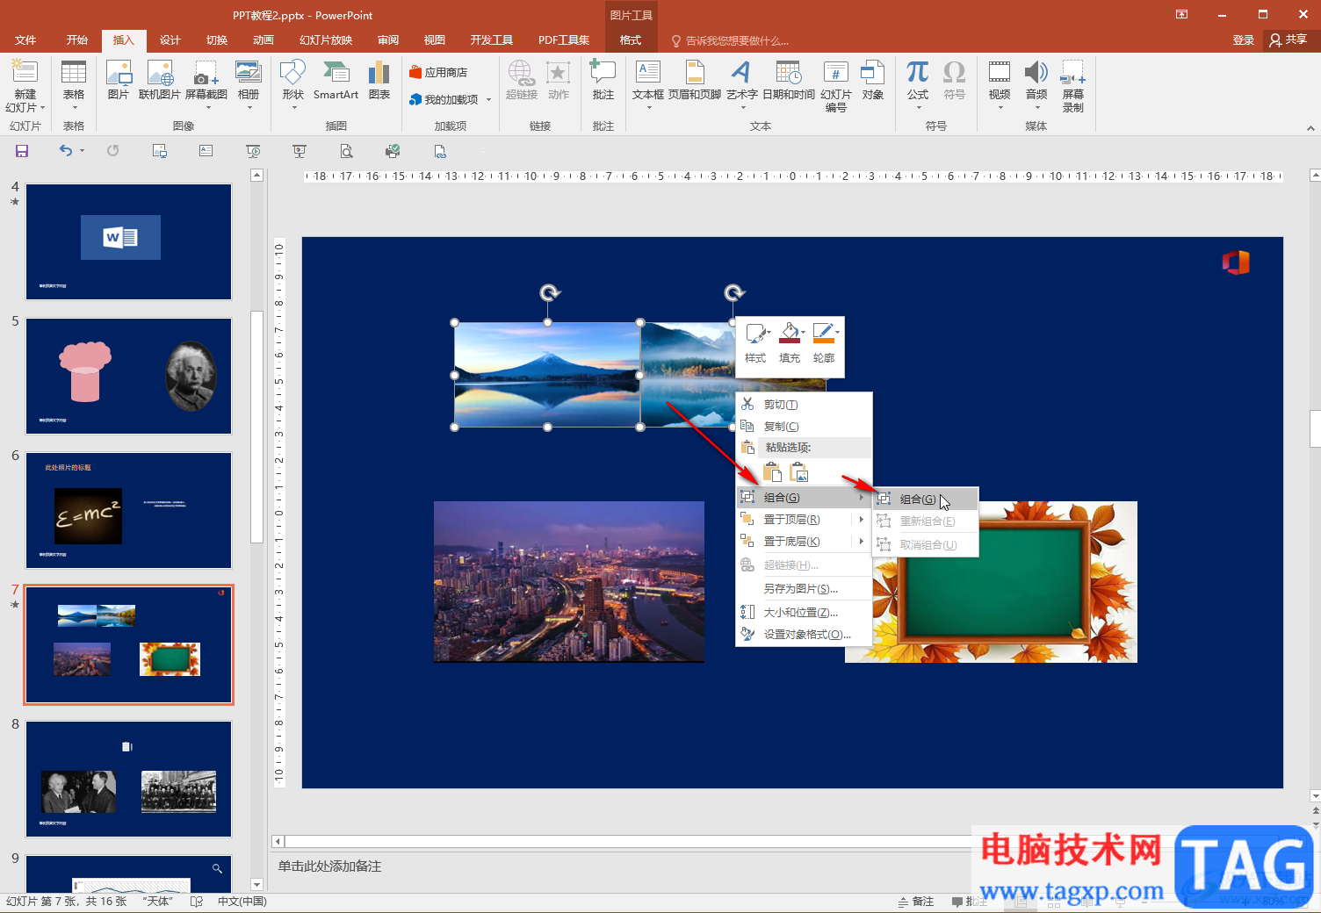The width and height of the screenshot is (1321, 913).
Task: Open the 音频 audio insert menu
Action: click(x=1036, y=84)
